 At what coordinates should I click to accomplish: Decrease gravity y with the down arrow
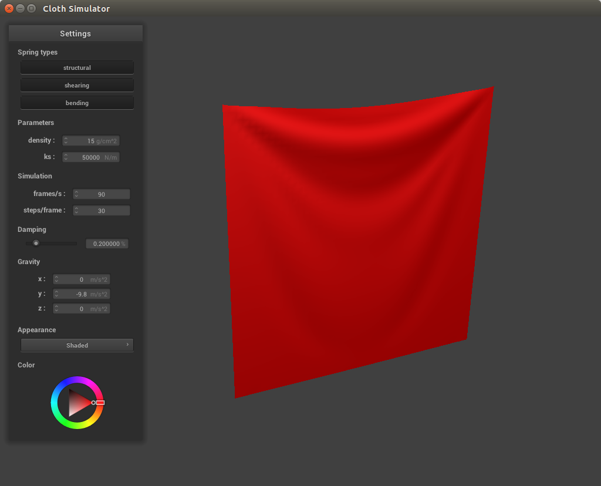click(56, 296)
